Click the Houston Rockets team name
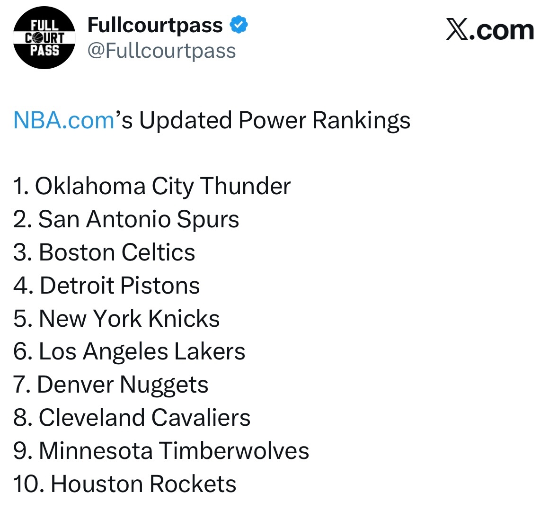Screen dimensions: 558x520 [143, 484]
